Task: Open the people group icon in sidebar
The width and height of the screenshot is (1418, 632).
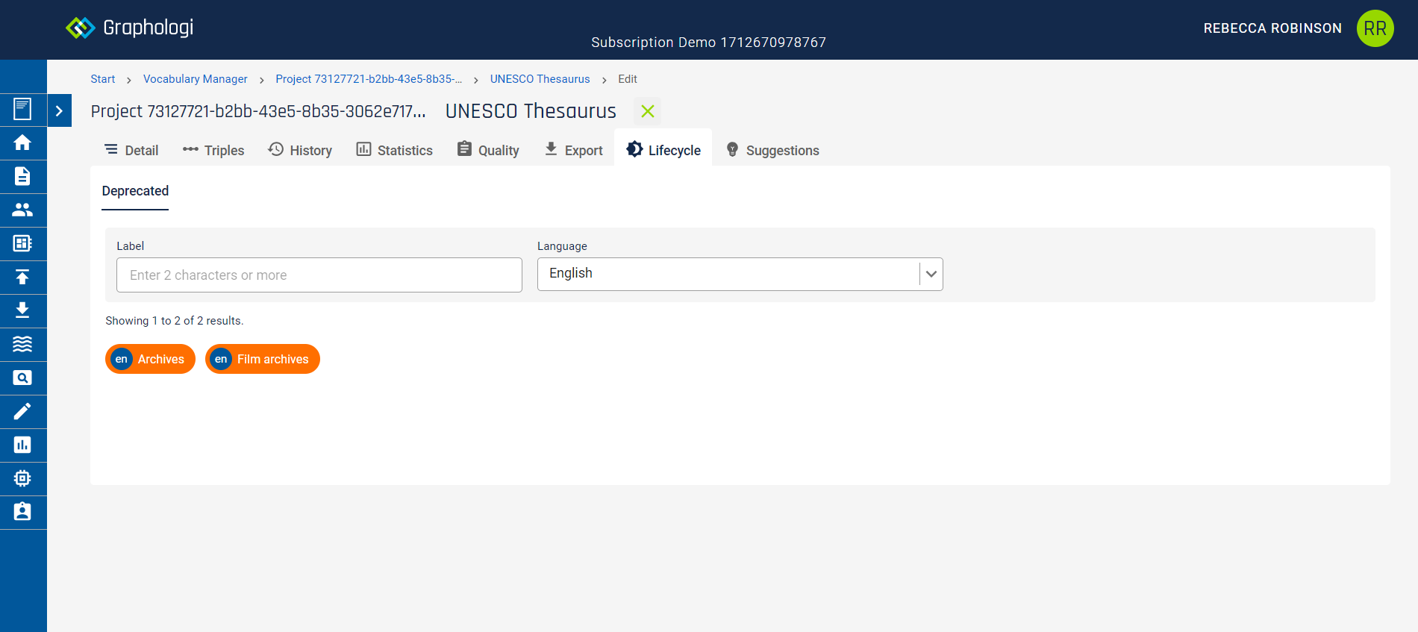Action: pyautogui.click(x=22, y=210)
